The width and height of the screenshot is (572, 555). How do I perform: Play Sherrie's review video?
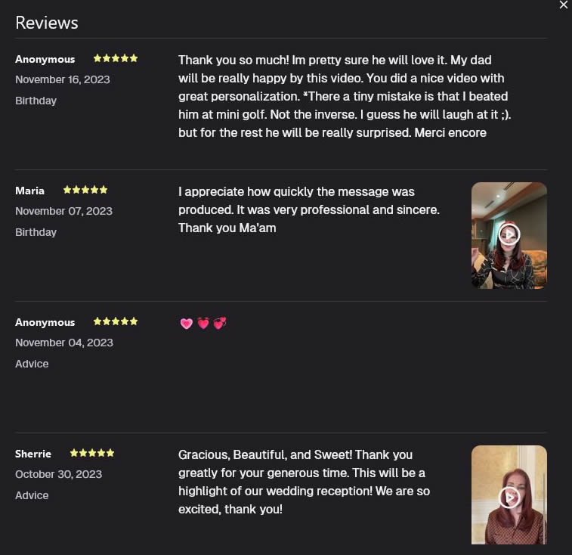(509, 497)
